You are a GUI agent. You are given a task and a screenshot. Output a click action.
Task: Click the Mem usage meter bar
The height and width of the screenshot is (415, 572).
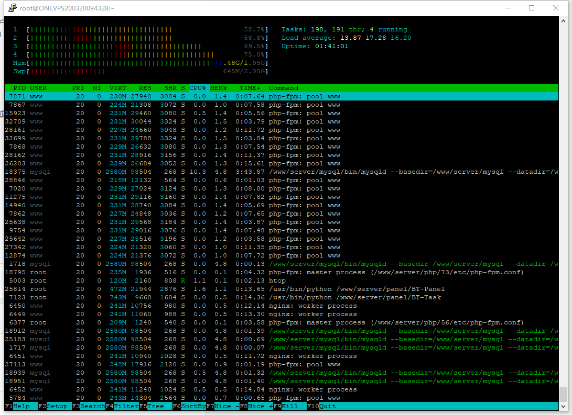pyautogui.click(x=141, y=63)
